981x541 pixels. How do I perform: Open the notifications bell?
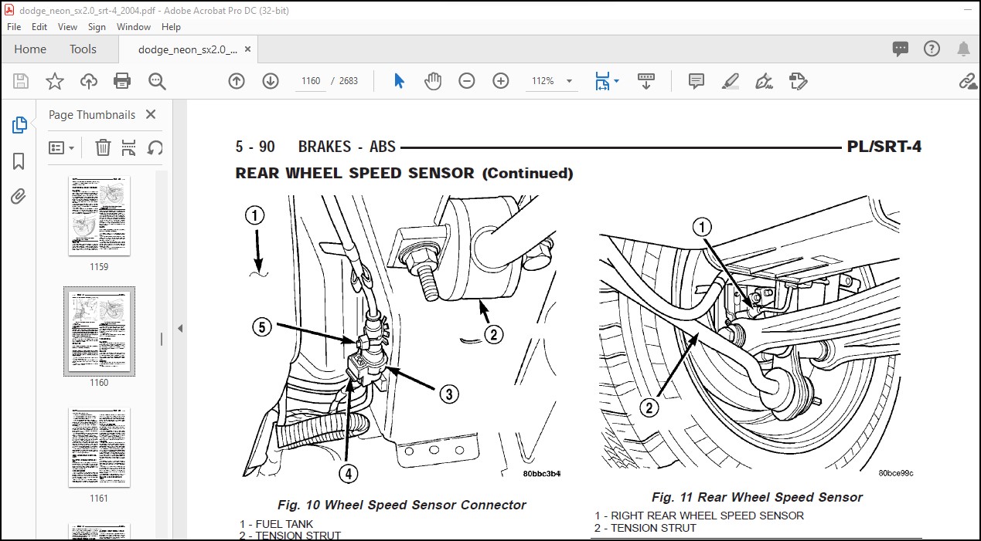963,49
